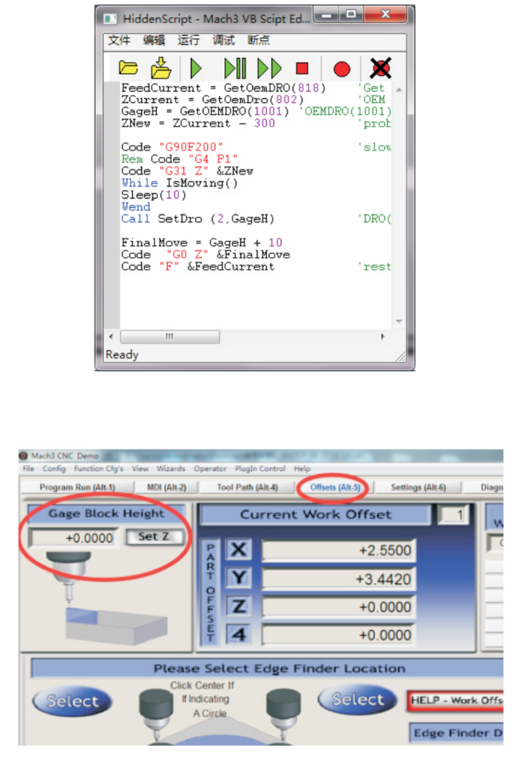This screenshot has height=763, width=525.
Task: Run the script with green play icon
Action: pos(195,69)
